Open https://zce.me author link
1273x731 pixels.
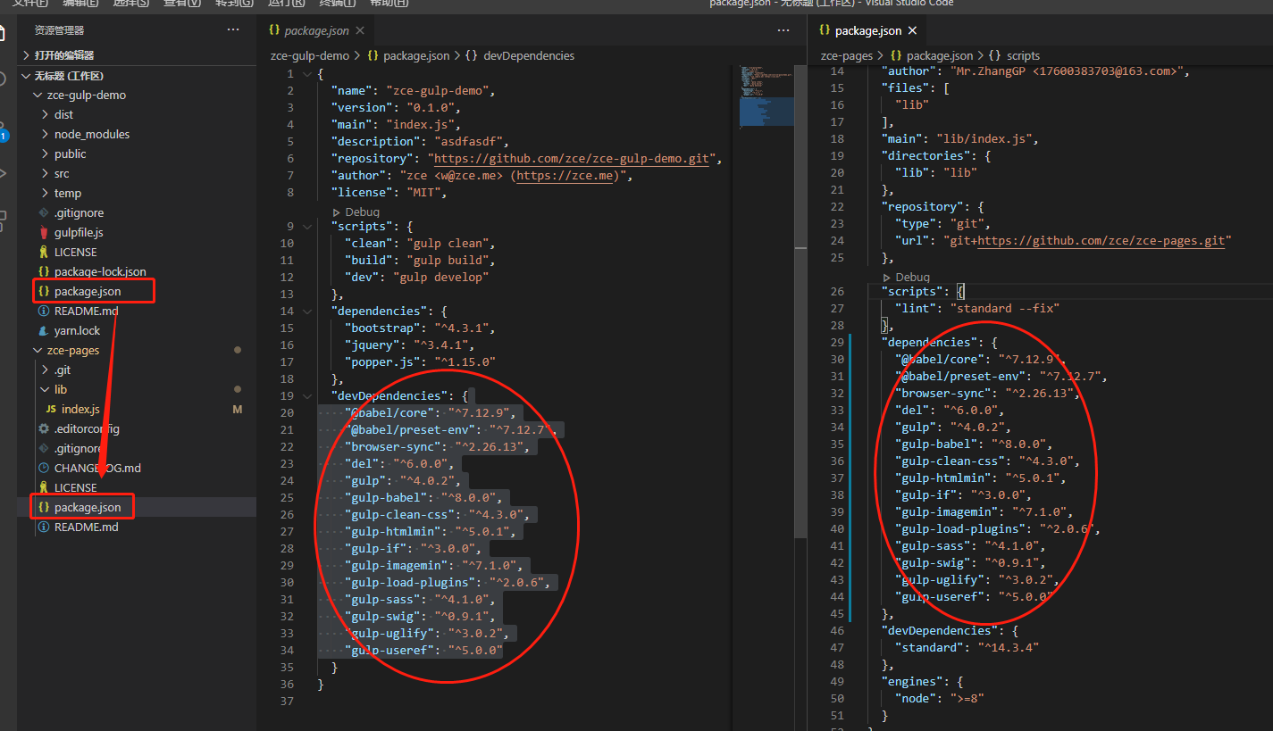point(565,175)
